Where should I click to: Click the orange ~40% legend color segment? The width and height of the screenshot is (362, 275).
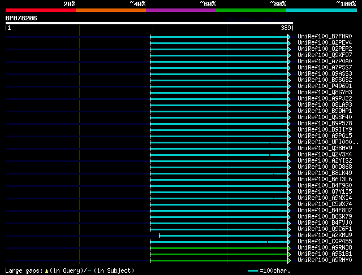point(111,10)
